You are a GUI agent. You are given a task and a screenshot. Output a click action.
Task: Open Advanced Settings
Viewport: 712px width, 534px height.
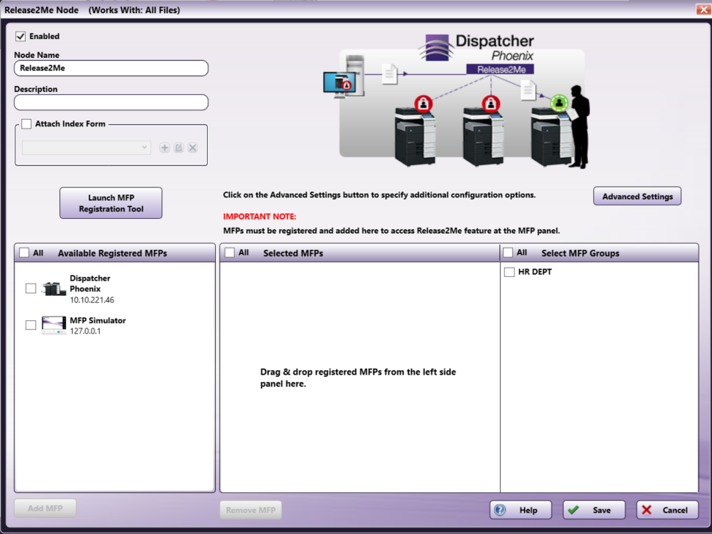pos(637,196)
